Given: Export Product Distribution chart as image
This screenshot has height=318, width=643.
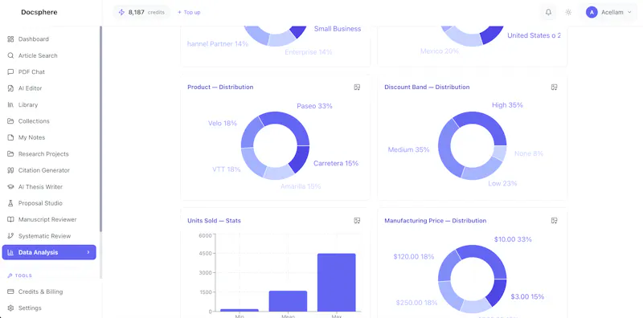Looking at the screenshot, I should click(x=357, y=88).
